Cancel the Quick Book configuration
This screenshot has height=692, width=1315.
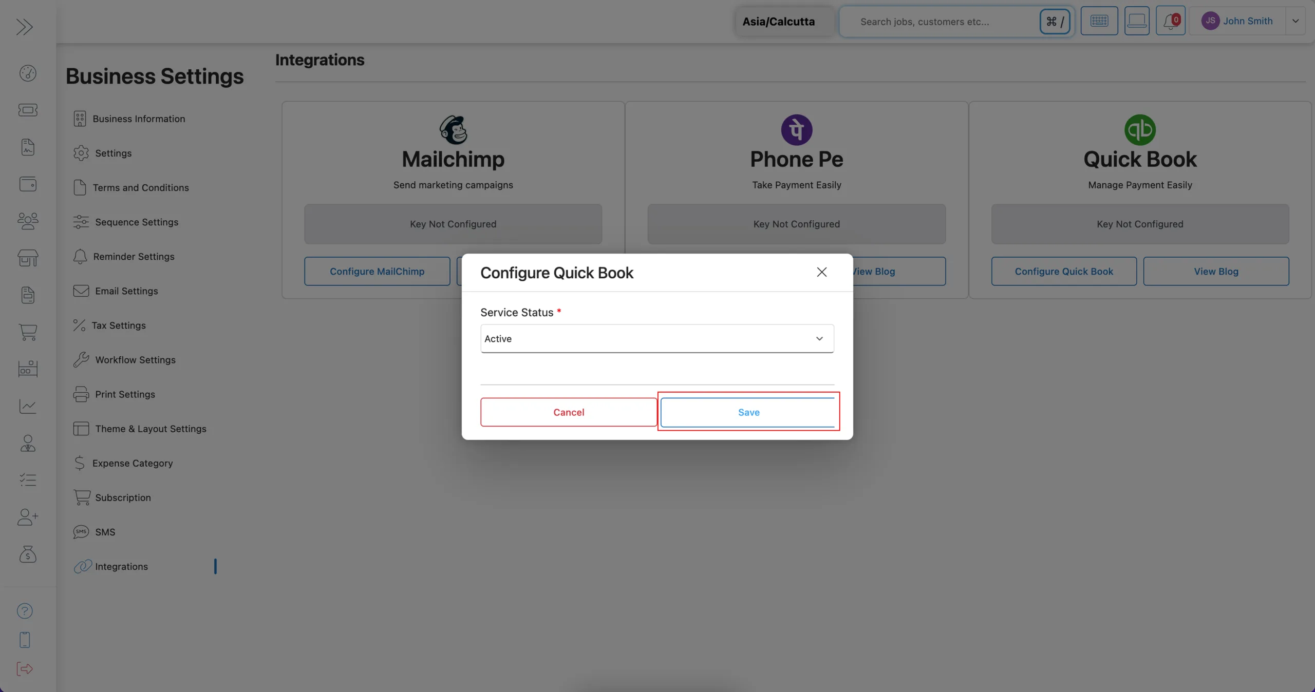point(569,412)
